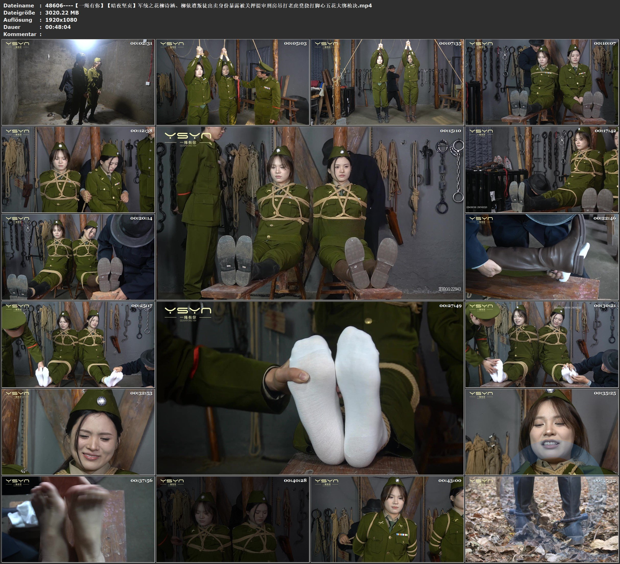Click the 00:40:28 dark thumbnail

(x=232, y=519)
